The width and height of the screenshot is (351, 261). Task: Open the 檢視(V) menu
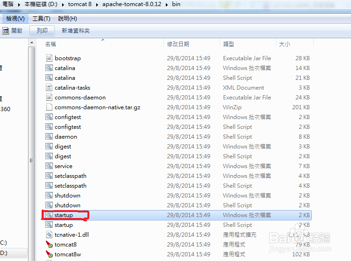pyautogui.click(x=15, y=19)
